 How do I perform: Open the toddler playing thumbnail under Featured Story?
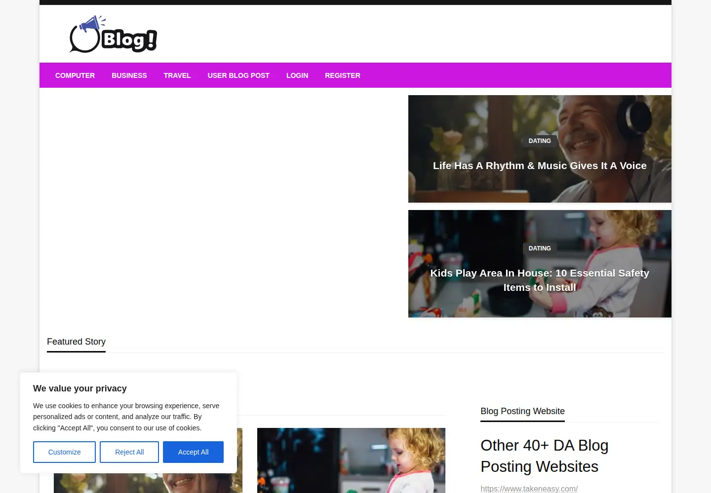[x=351, y=460]
